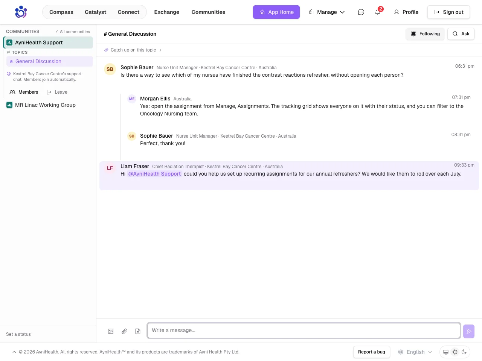The width and height of the screenshot is (482, 361).
Task: Open notifications bell with 2 badge
Action: 378,12
